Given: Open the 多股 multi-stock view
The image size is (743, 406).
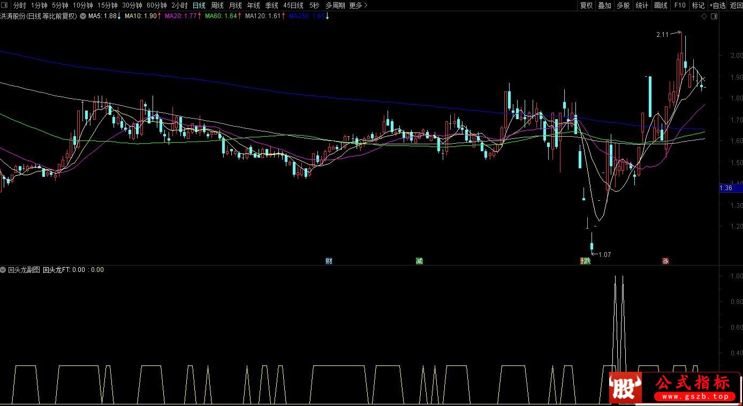Looking at the screenshot, I should [x=623, y=5].
